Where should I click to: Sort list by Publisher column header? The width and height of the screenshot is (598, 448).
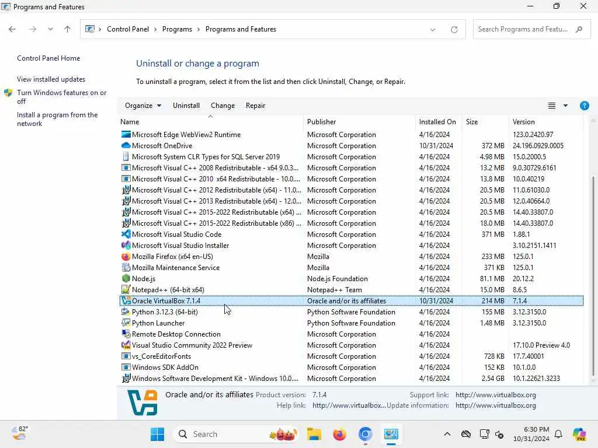[x=359, y=122]
